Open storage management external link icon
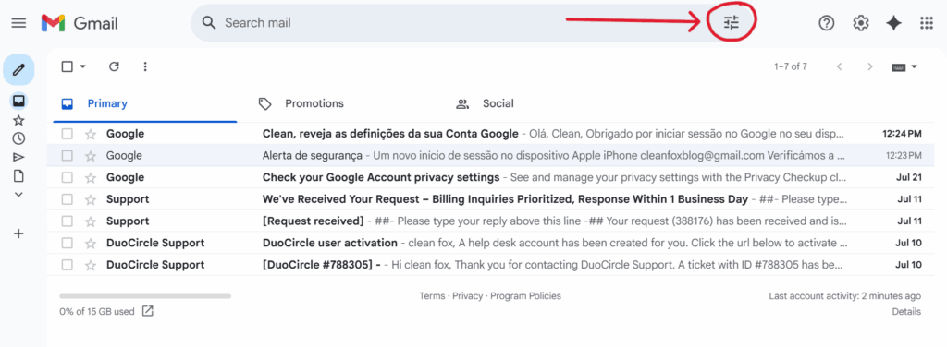The image size is (947, 347). (148, 311)
